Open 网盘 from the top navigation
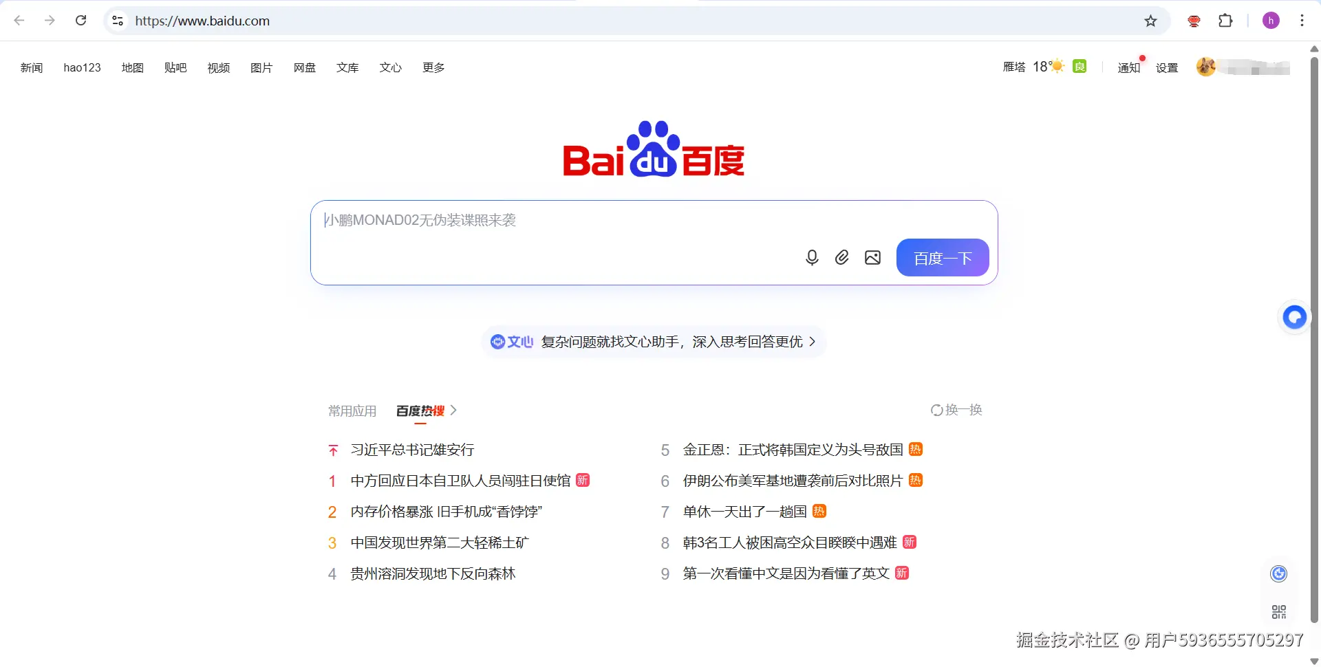The height and width of the screenshot is (667, 1321). coord(305,67)
